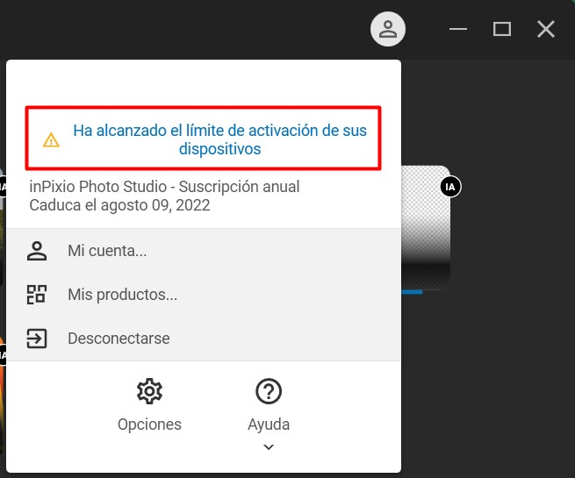Click the person icon beside Mi cuenta
Image resolution: width=575 pixels, height=478 pixels.
click(x=37, y=251)
